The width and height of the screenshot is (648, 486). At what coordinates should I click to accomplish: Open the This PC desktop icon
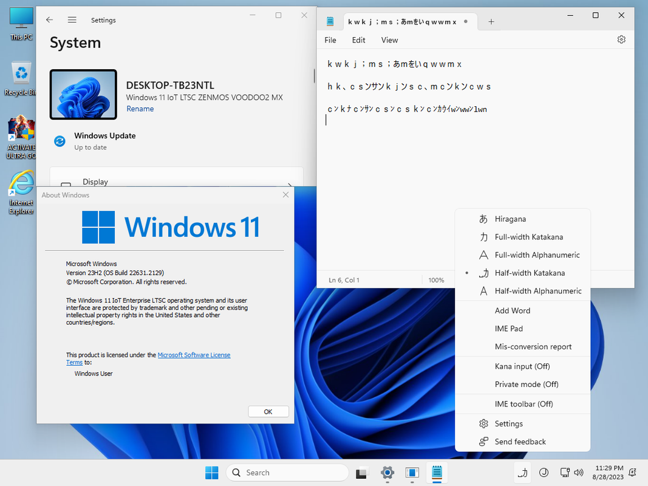[21, 24]
